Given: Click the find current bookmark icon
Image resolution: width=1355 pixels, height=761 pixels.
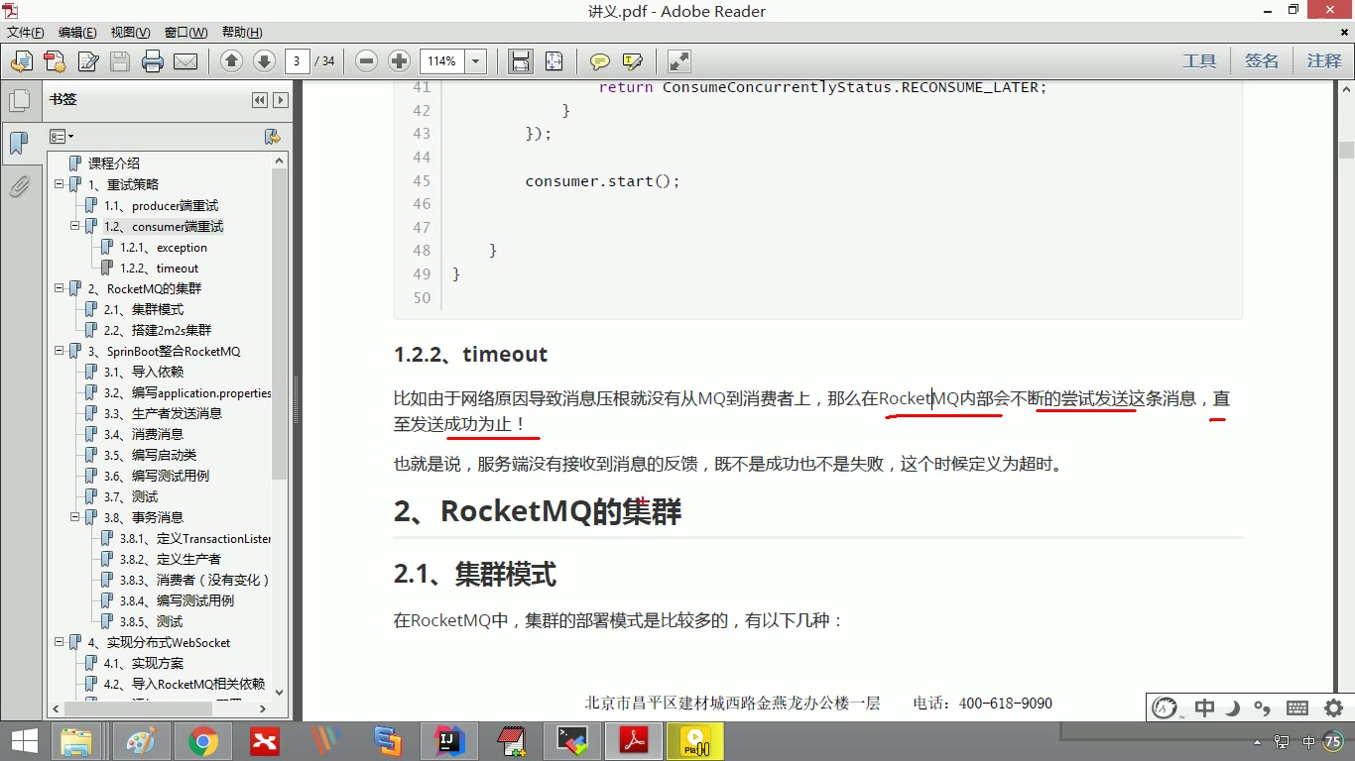Looking at the screenshot, I should click(x=273, y=137).
